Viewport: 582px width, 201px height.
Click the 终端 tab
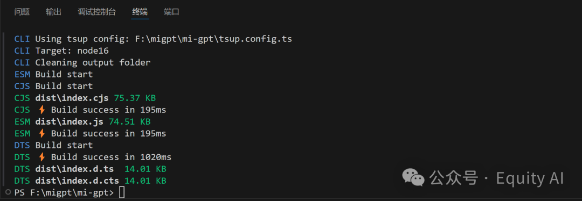(140, 12)
